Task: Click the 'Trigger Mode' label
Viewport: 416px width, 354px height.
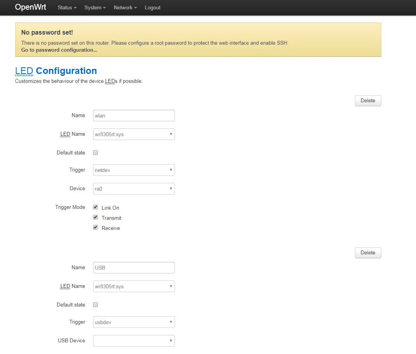Action: tap(70, 207)
